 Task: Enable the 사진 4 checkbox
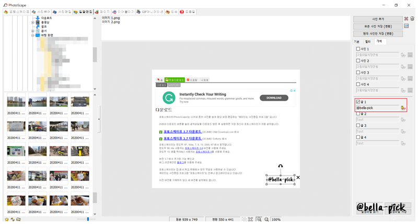(358, 84)
